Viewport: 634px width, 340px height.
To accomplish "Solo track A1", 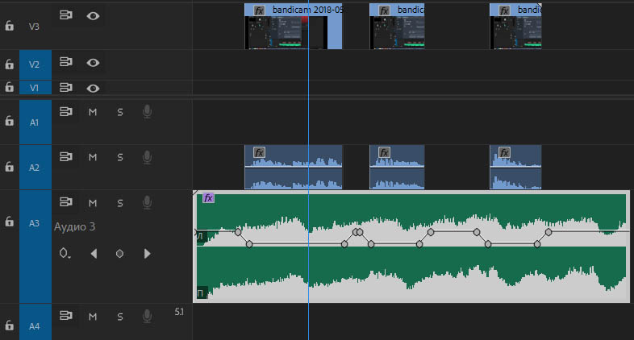I will click(120, 112).
